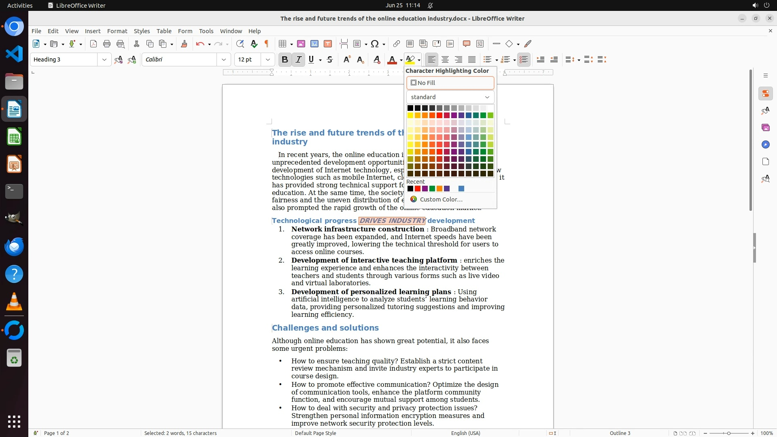Click the Insert Image toolbar icon
This screenshot has width=777, height=437.
[301, 44]
